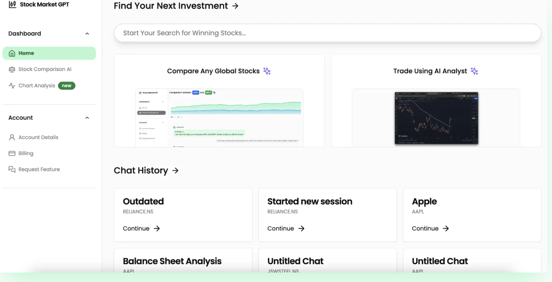The image size is (552, 282).
Task: Collapse the Account section chevron
Action: [x=87, y=118]
